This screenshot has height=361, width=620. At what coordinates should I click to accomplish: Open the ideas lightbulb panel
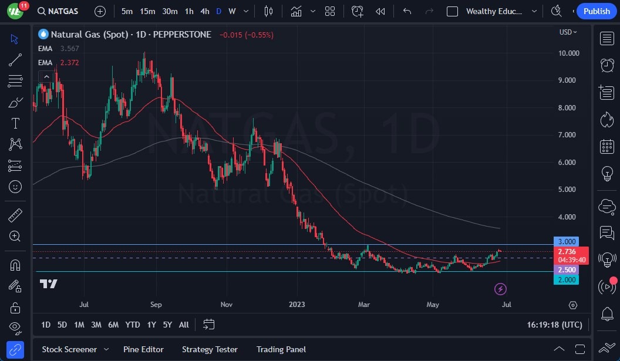pyautogui.click(x=607, y=174)
